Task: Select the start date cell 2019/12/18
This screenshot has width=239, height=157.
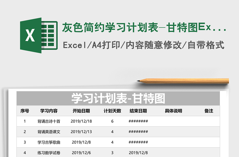Action: (81, 121)
